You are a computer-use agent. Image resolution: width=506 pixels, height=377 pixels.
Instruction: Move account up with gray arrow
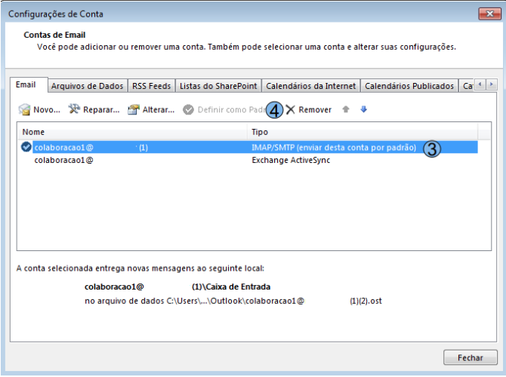pos(346,110)
